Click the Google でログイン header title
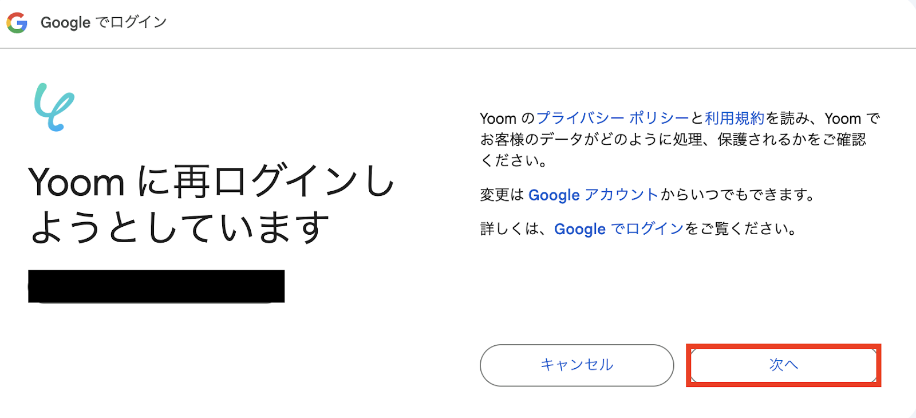The image size is (916, 418). 104,23
